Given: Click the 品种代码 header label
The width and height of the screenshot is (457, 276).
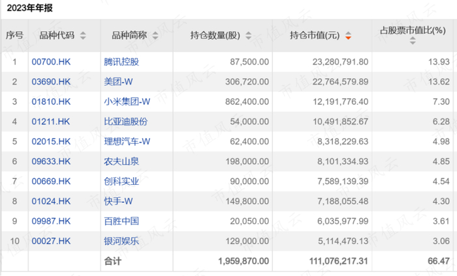Looking at the screenshot, I should [57, 35].
